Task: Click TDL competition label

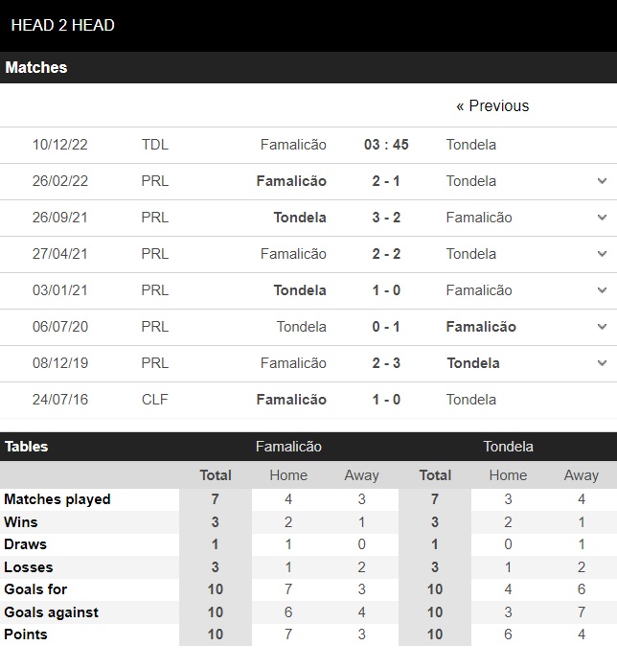Action: point(155,145)
